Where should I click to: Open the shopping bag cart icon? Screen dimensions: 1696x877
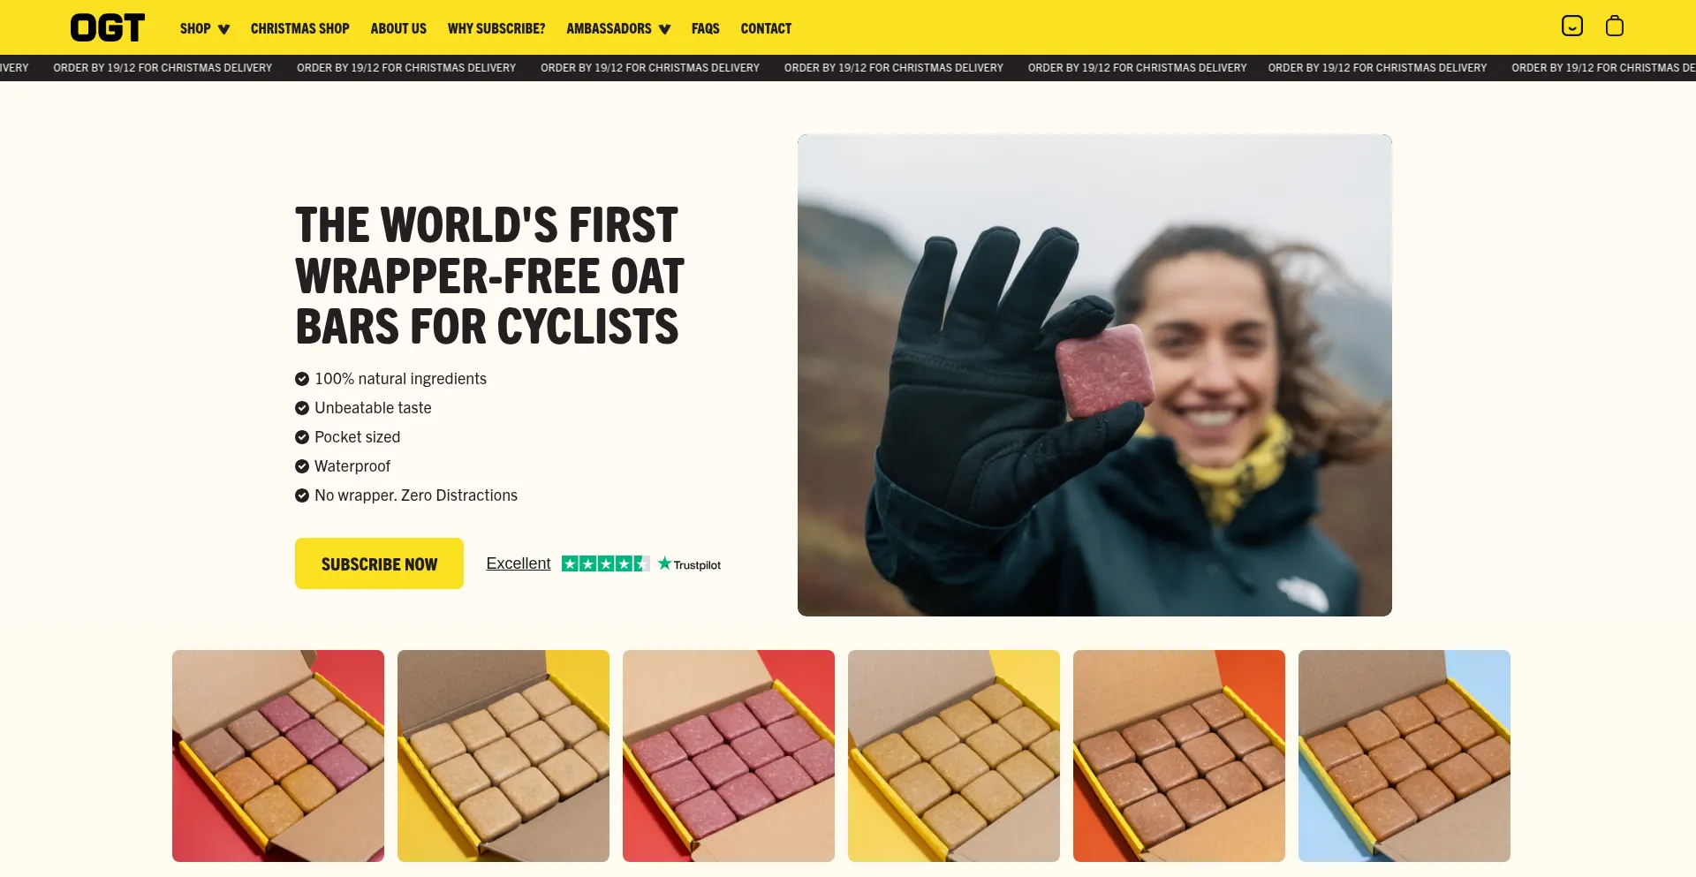click(1615, 26)
